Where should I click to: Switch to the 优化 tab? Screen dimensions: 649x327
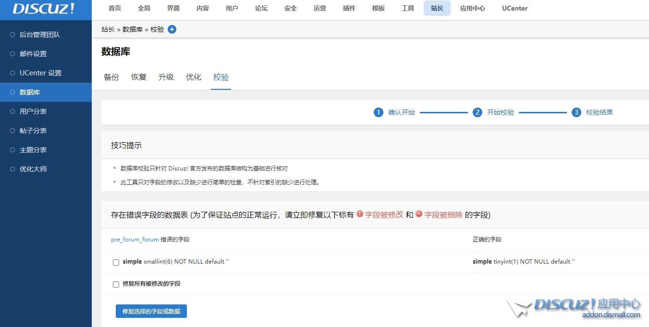tap(194, 77)
